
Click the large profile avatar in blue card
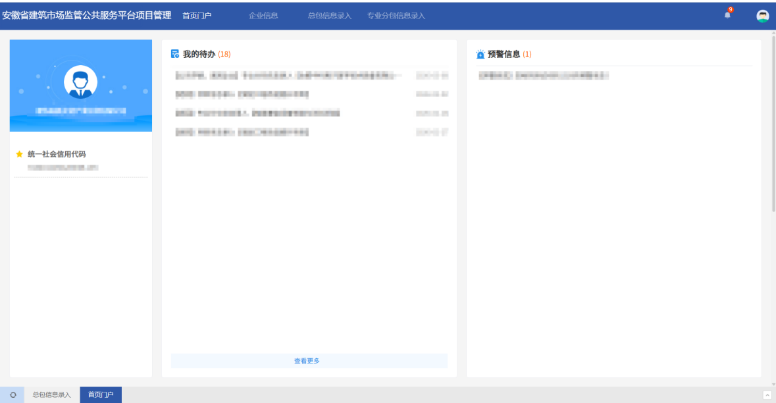[x=80, y=82]
